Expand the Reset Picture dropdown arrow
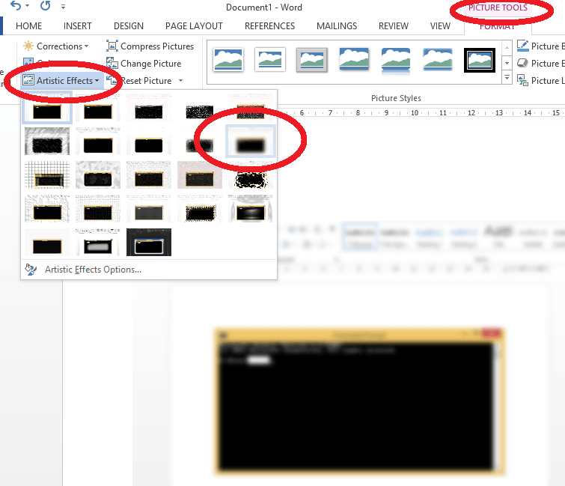The width and height of the screenshot is (565, 486). 180,81
